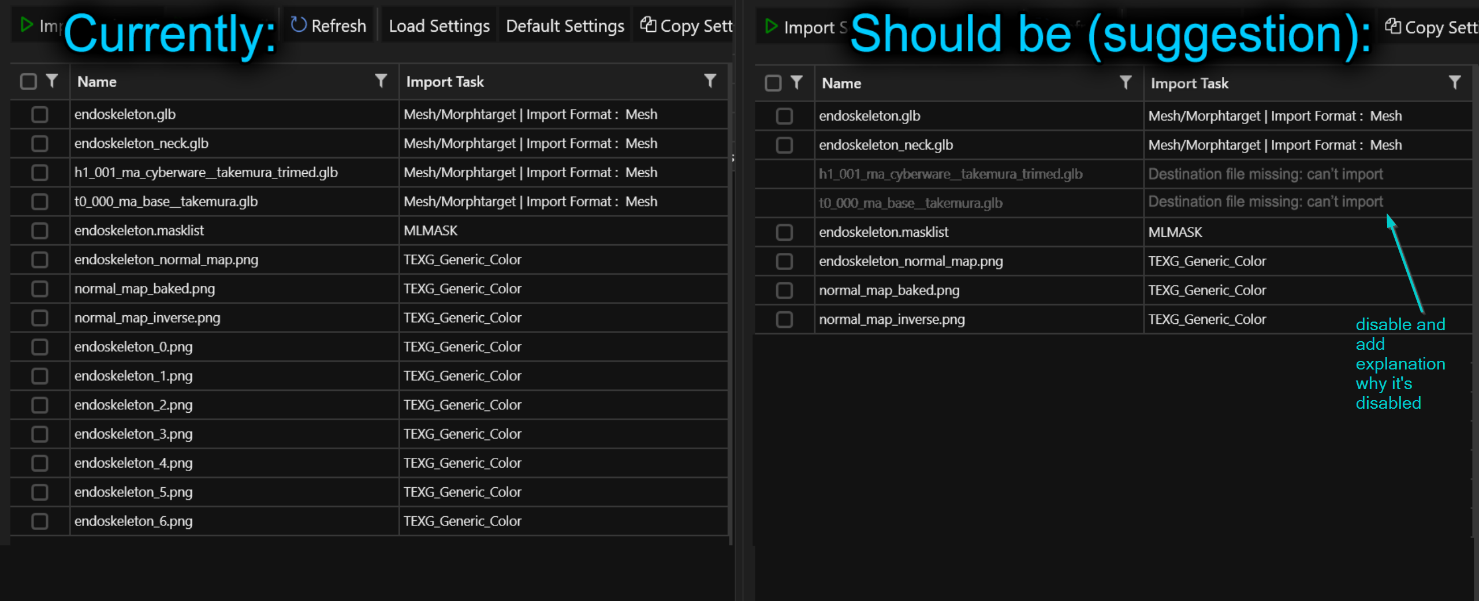
Task: Open the filter funnel on Name column
Action: [x=381, y=81]
